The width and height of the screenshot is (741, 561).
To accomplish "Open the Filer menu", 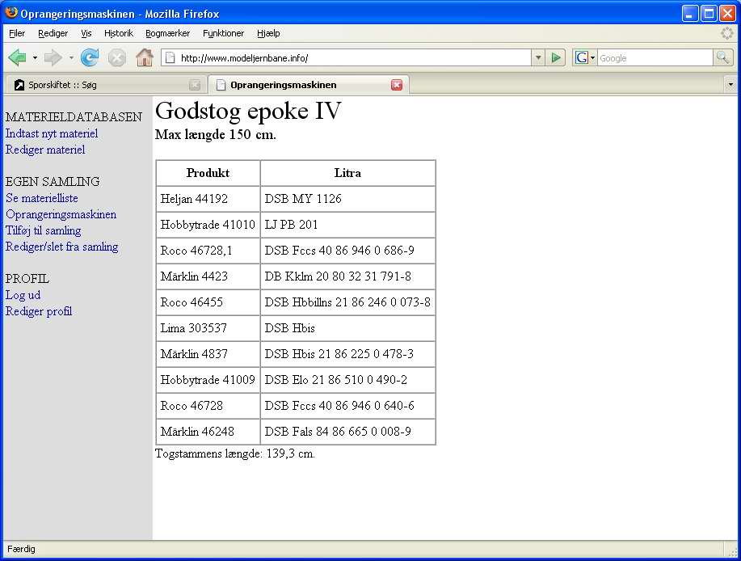I will [17, 33].
